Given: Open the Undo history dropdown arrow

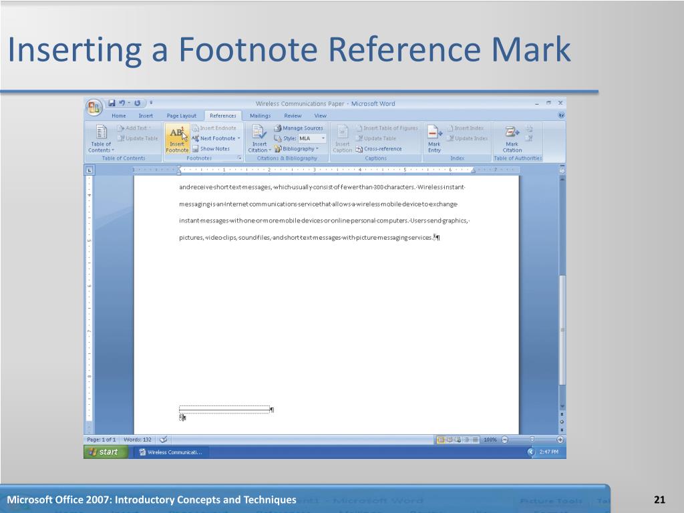Looking at the screenshot, I should pos(129,103).
